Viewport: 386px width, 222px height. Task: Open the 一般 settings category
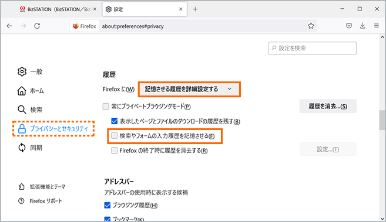point(30,71)
